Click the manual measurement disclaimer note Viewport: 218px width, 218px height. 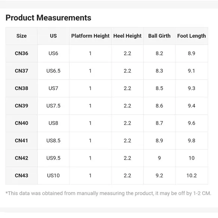pos(108,194)
